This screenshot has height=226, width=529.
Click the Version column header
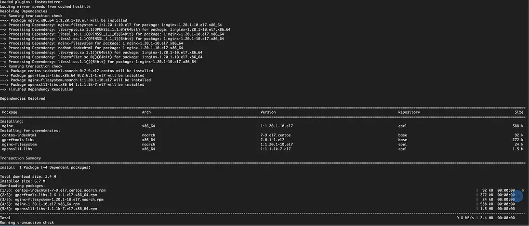(268, 112)
